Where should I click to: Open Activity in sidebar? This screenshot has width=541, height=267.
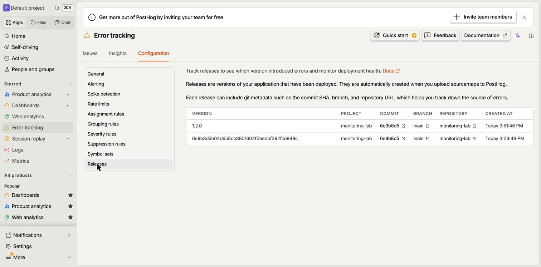point(38,58)
